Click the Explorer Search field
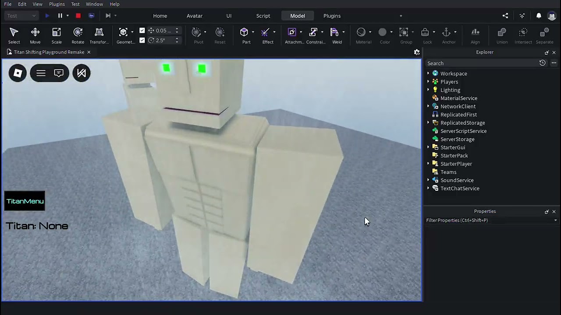 pos(481,63)
